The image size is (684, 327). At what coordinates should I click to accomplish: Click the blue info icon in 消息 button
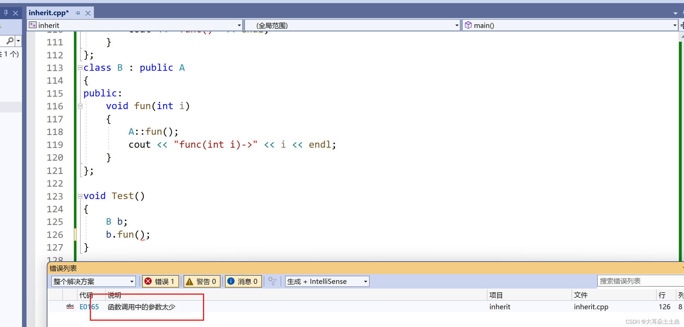231,281
